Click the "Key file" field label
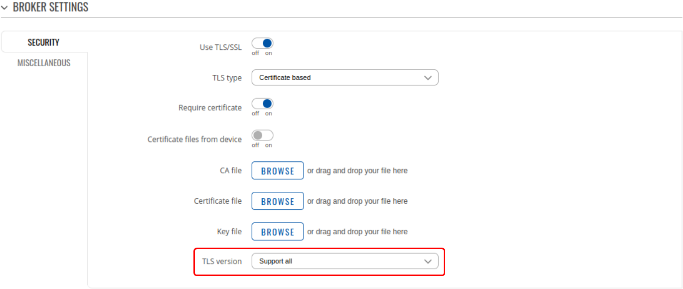This screenshot has height=289, width=683. [229, 232]
